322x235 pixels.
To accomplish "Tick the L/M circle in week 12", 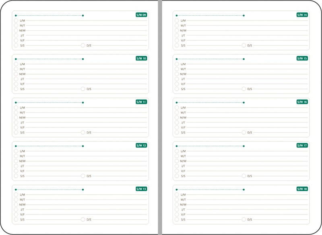I will click(x=16, y=151).
